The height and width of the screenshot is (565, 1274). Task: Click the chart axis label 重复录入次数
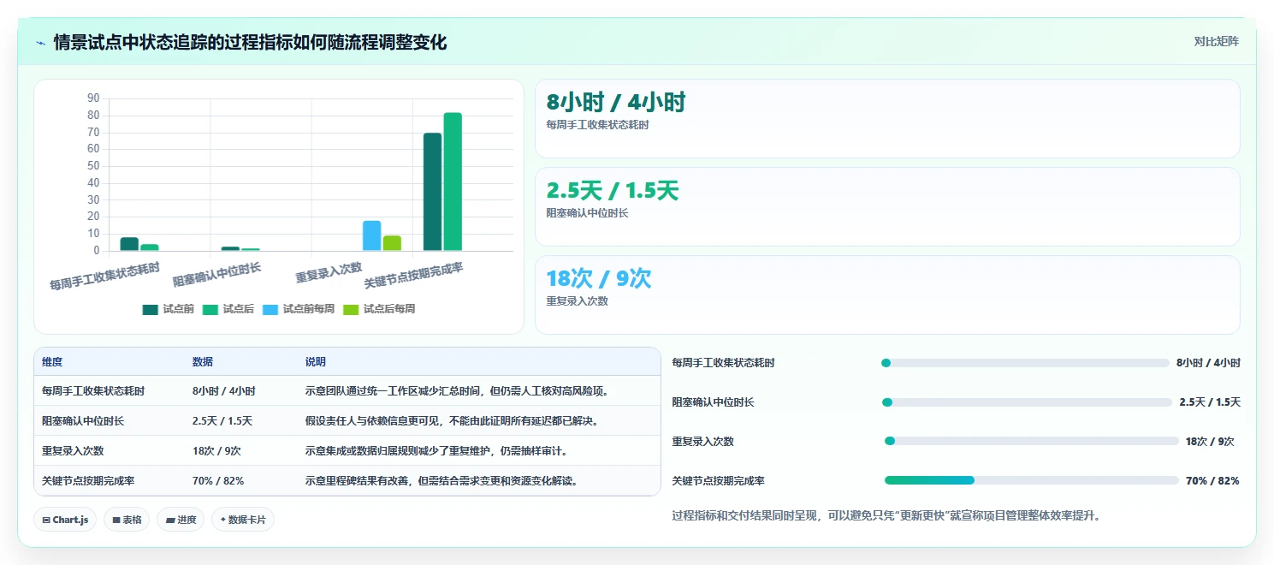pos(329,272)
